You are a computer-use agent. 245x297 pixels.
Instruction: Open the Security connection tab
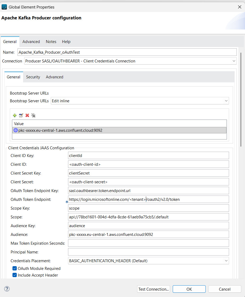(33, 77)
